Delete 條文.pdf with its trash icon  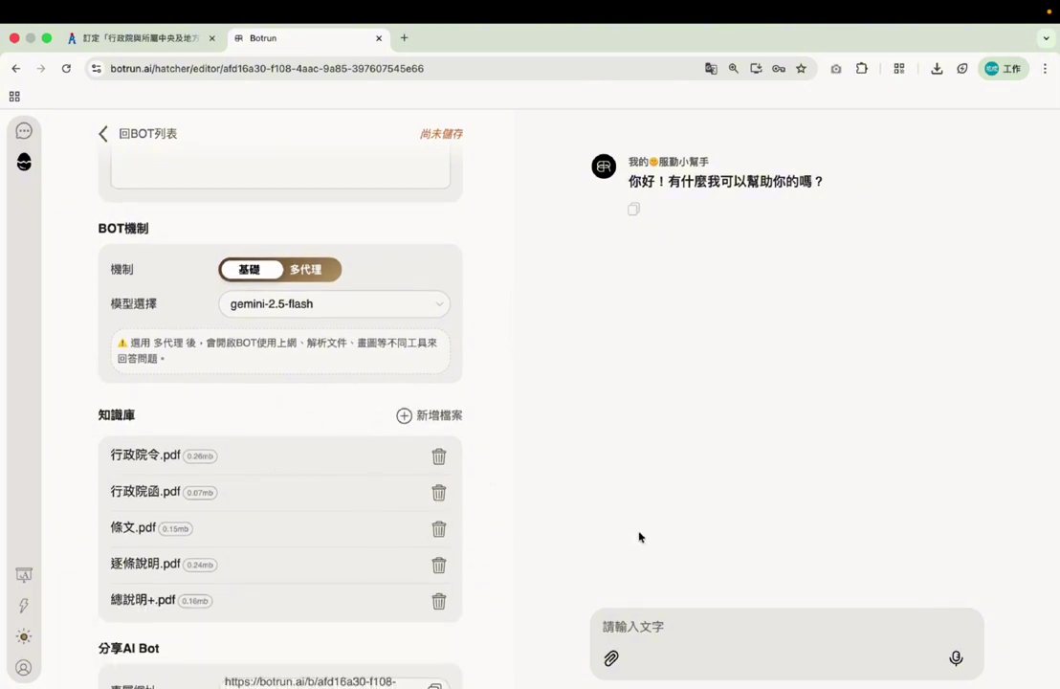439,529
